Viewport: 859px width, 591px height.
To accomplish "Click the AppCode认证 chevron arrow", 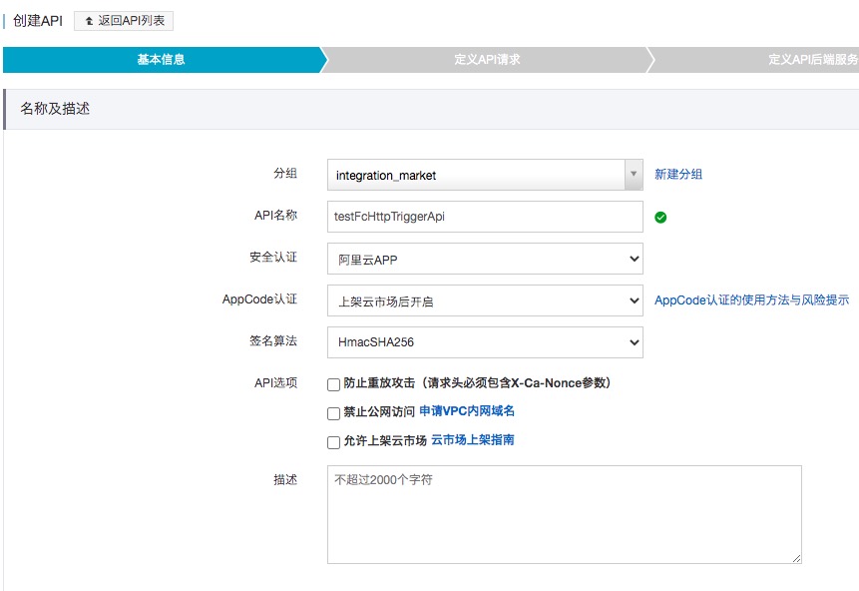I will pyautogui.click(x=635, y=300).
